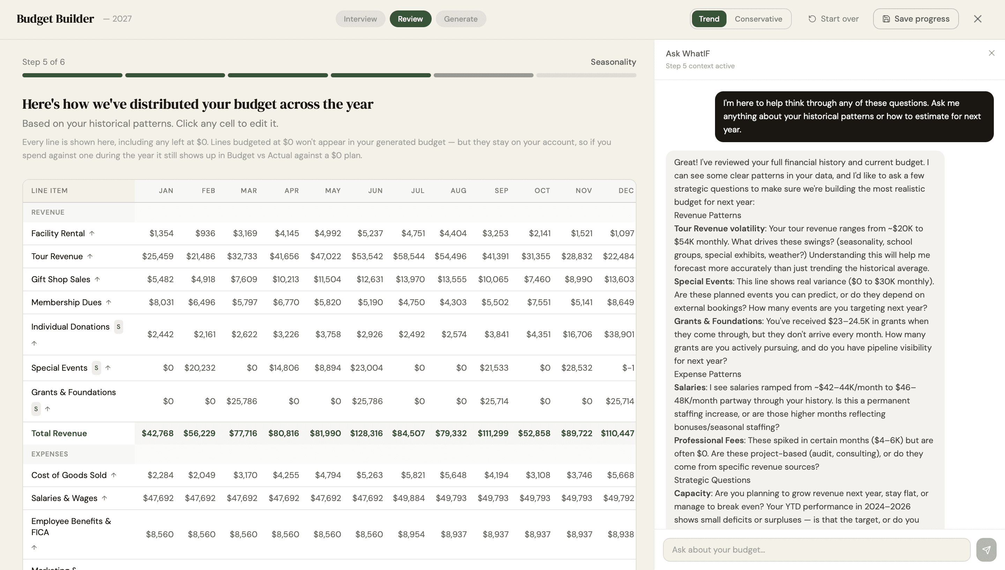Edit Facility Rental June cell $5,237

tap(370, 233)
